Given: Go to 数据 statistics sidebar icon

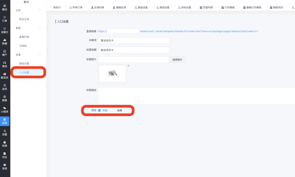Looking at the screenshot, I should [5, 42].
